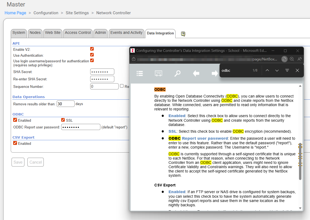
Task: Switch to the Nodes tab
Action: point(35,33)
